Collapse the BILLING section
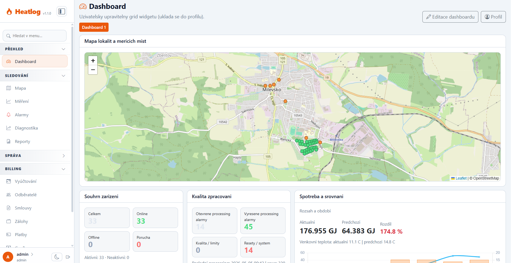Image resolution: width=511 pixels, height=263 pixels. (35, 169)
